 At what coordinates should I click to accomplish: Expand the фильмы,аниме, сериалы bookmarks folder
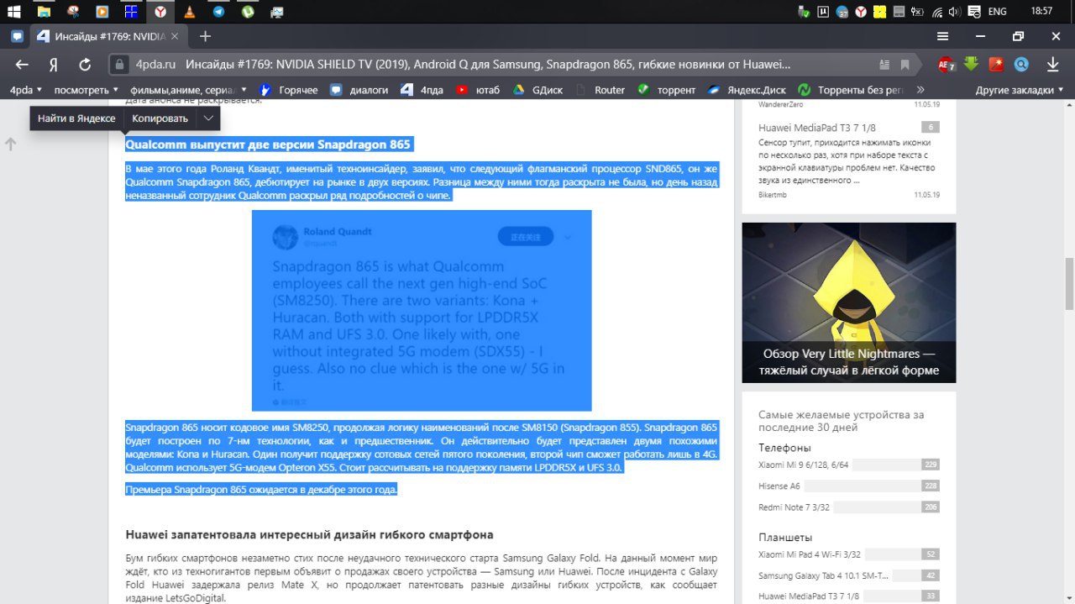pos(188,90)
